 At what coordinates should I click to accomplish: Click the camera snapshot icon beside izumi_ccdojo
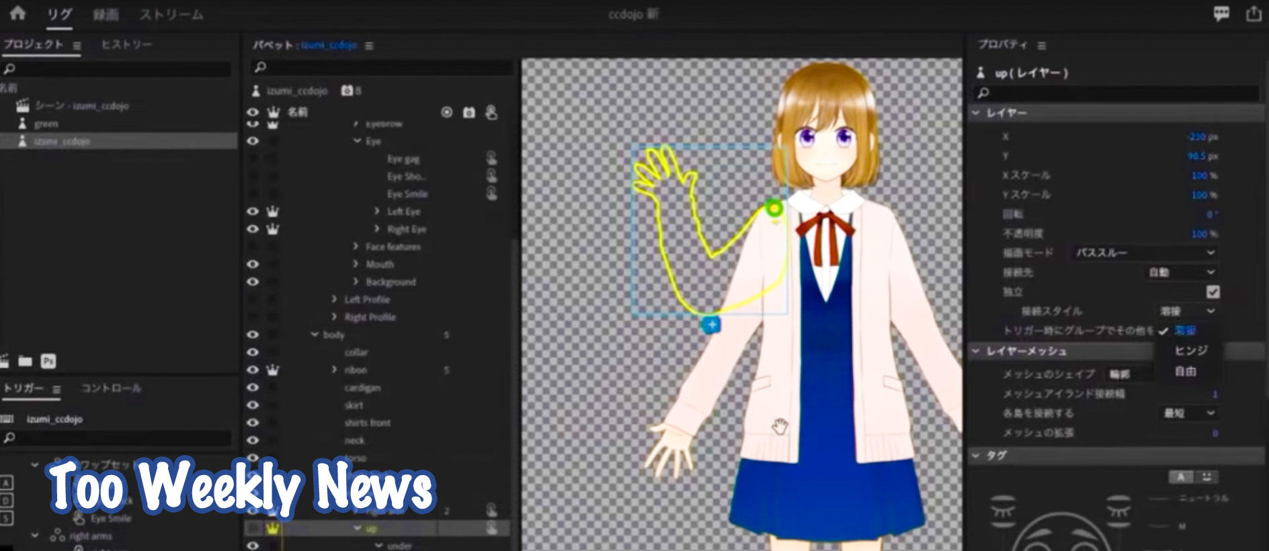[x=347, y=90]
